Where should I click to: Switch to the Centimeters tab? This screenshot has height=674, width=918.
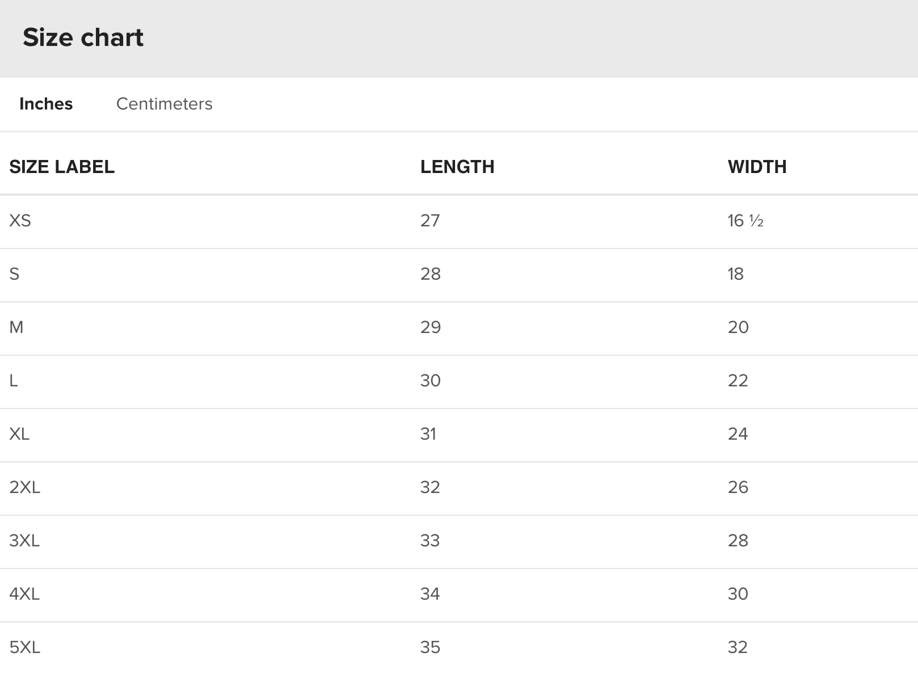tap(164, 104)
